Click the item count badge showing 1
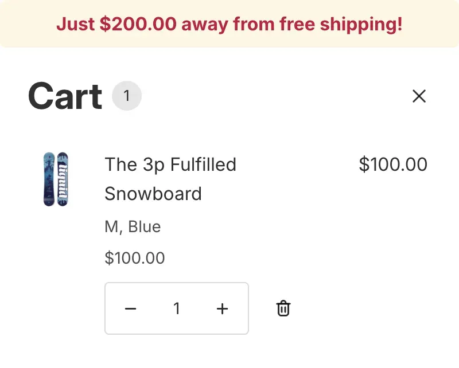 127,96
